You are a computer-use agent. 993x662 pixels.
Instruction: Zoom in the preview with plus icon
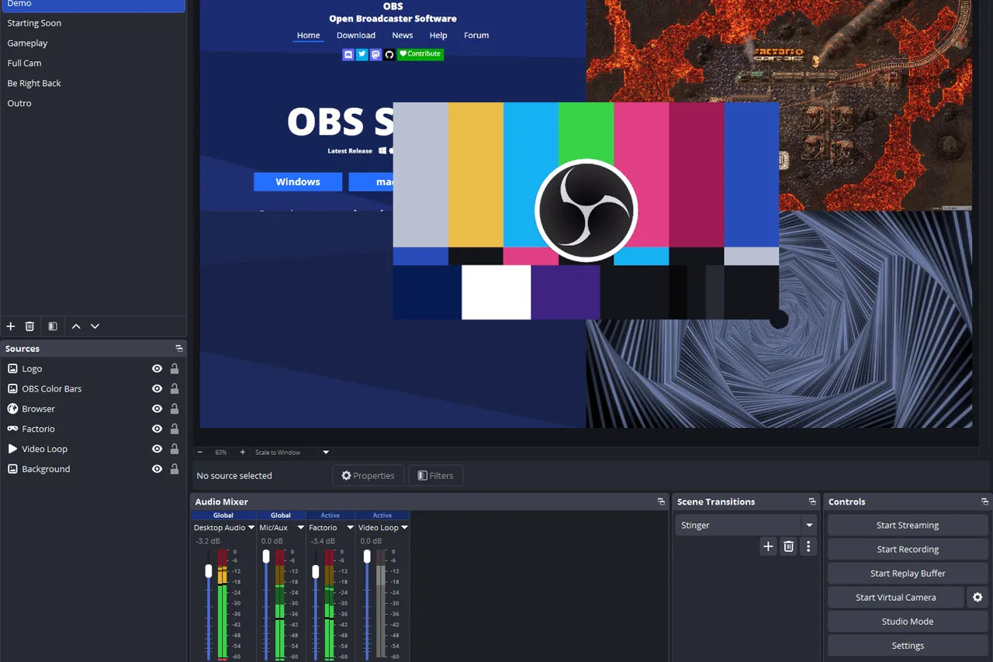242,452
